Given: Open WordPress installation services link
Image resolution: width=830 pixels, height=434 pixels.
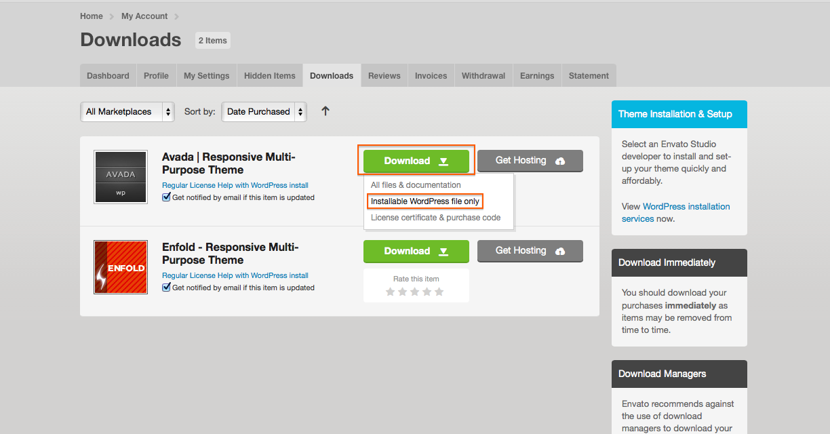Looking at the screenshot, I should coord(686,207).
